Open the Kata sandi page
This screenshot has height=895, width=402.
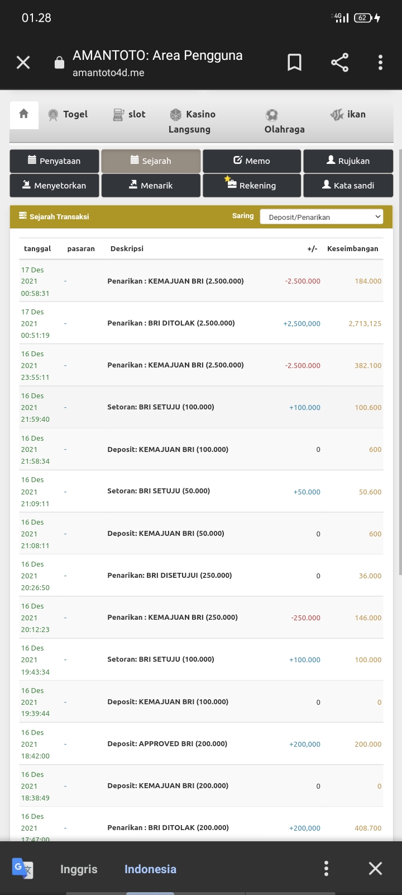pos(348,186)
